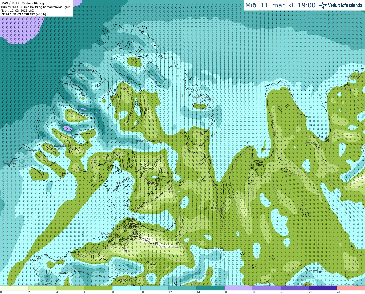
Task: Click the forecast time 'Mið. 11. mar. kl. 19:00'
Action: tap(280, 5)
